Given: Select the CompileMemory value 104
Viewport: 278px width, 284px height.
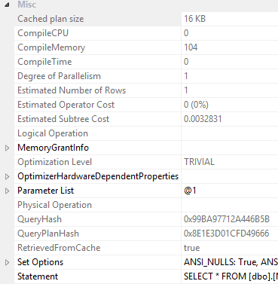Looking at the screenshot, I should coord(230,47).
